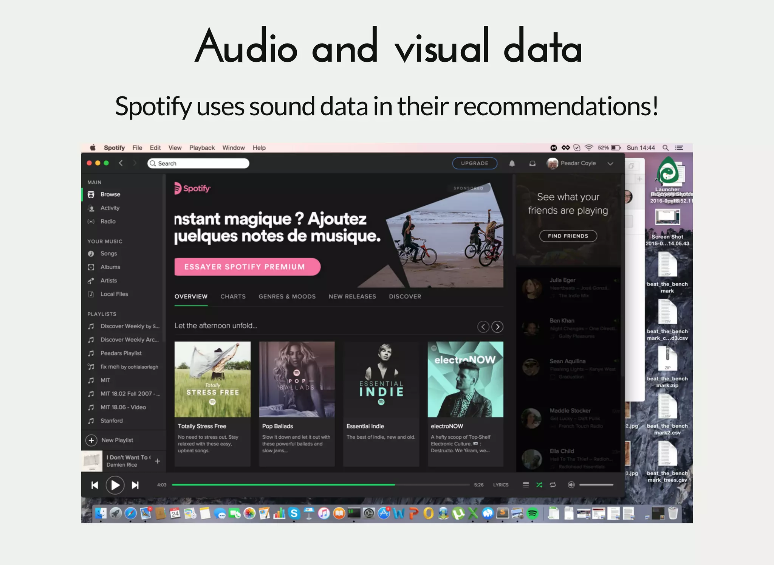Image resolution: width=774 pixels, height=565 pixels.
Task: Skip to the next track
Action: [x=135, y=485]
